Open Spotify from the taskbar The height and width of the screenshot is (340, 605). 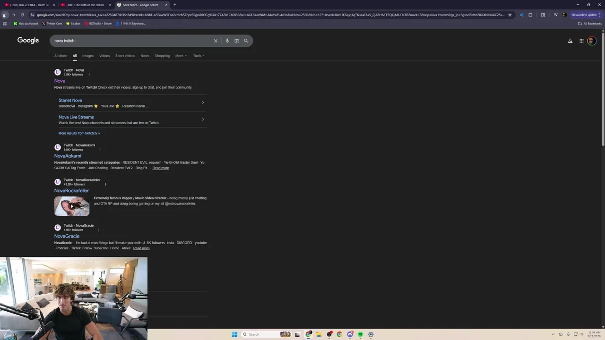coord(360,334)
